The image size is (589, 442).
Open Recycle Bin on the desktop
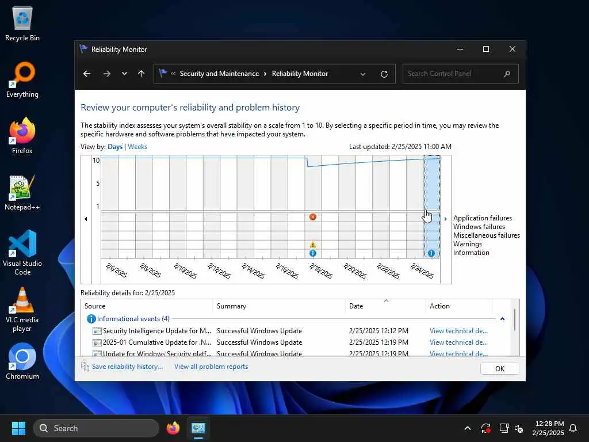pyautogui.click(x=22, y=24)
